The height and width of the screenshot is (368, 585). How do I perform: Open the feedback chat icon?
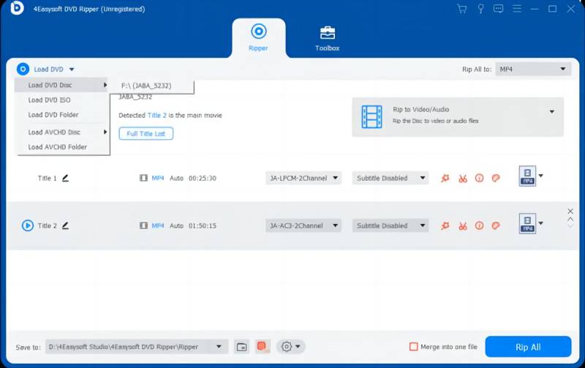(498, 9)
